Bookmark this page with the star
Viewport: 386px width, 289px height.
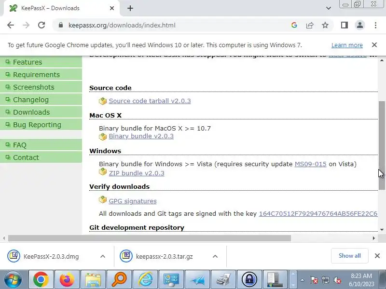pos(325,25)
